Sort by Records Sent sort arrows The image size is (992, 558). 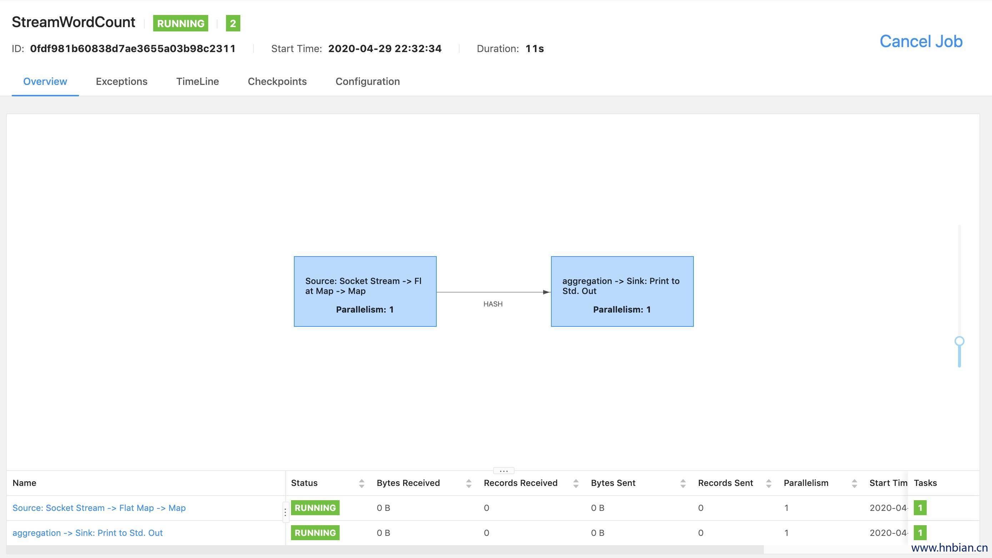coord(768,483)
